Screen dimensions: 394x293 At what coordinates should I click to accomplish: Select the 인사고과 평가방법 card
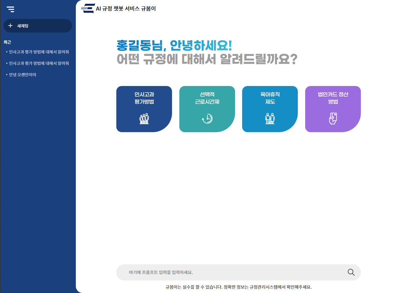(x=144, y=109)
